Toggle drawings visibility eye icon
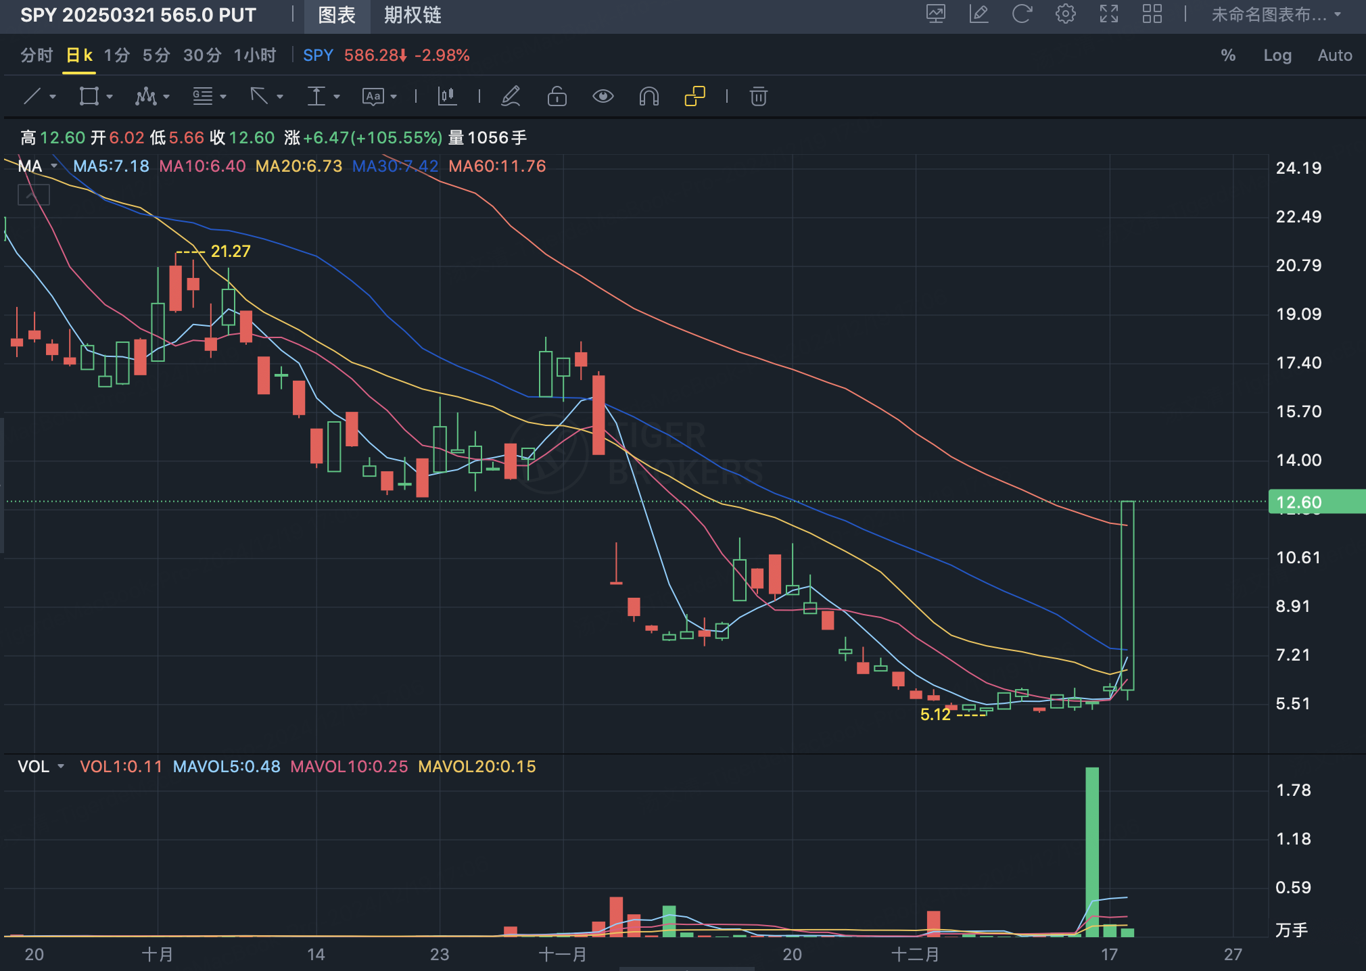 click(x=603, y=97)
